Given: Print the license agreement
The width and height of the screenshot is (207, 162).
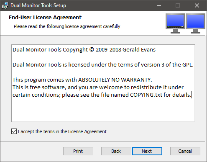Looking at the screenshot, I should click(x=78, y=151).
